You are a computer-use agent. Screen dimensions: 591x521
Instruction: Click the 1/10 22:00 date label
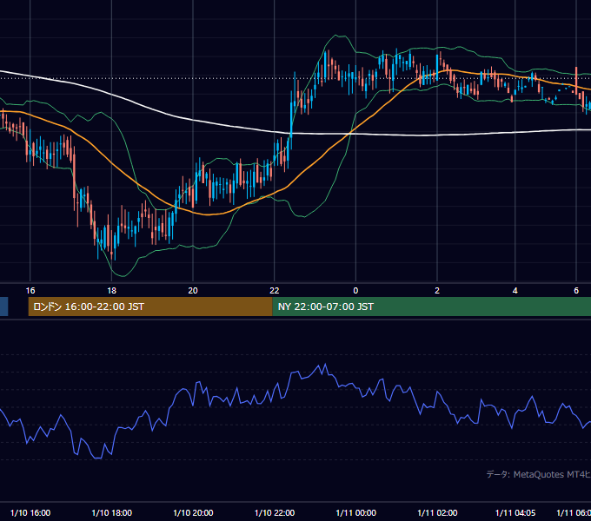pyautogui.click(x=275, y=512)
